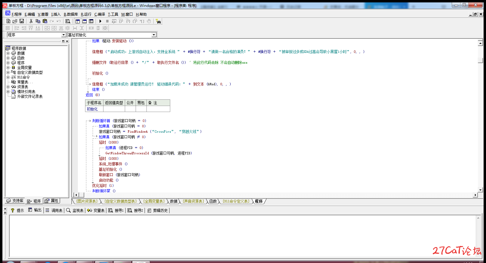Open the 提示 output tab

click(17, 210)
